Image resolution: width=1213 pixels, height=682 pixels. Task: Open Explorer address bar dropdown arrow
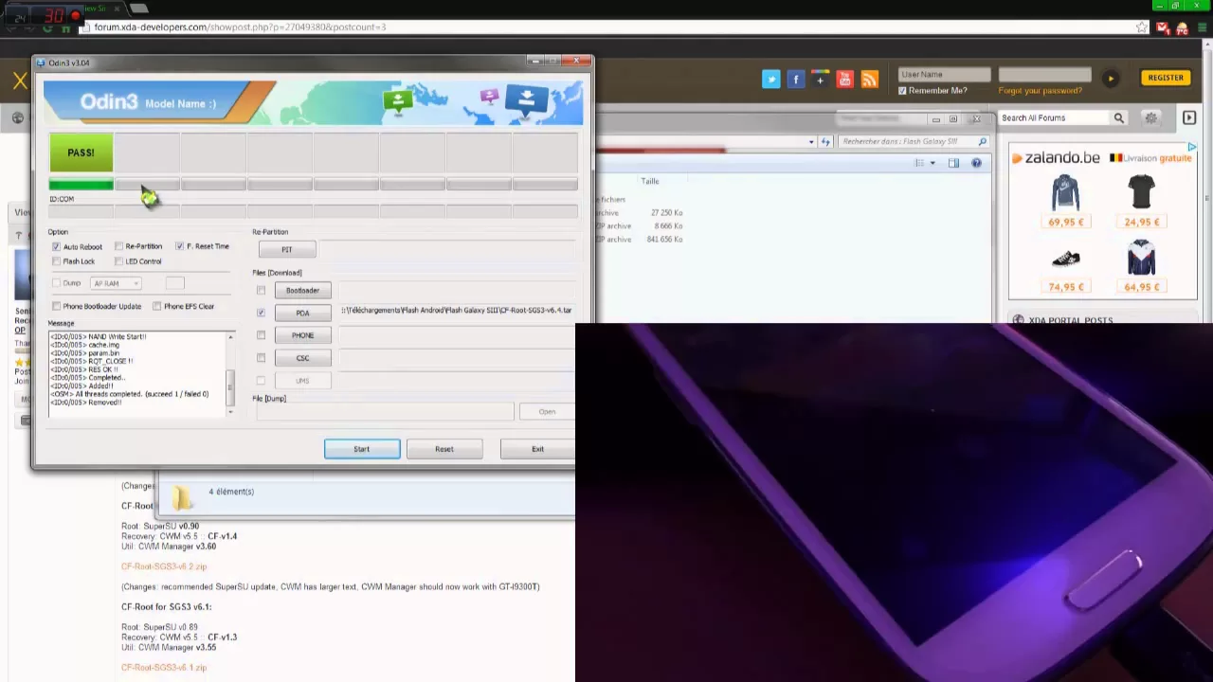click(x=811, y=142)
